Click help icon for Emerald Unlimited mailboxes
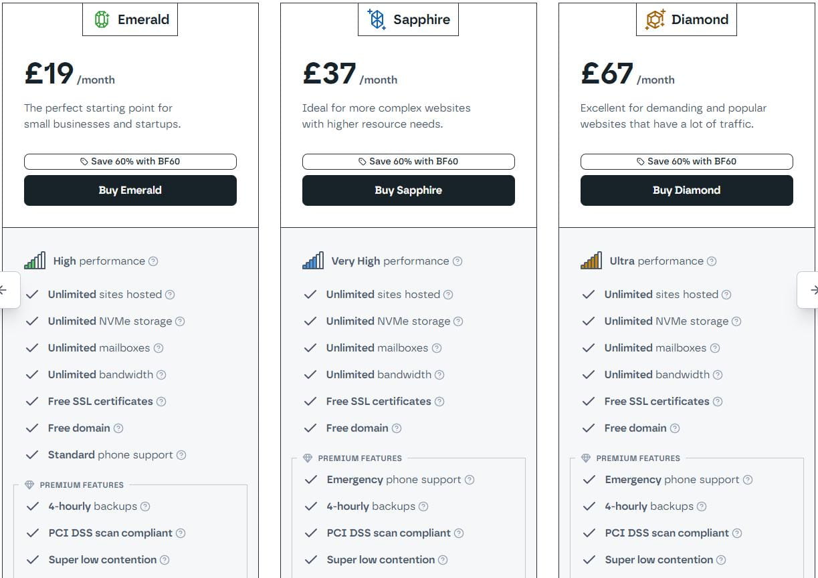The image size is (818, 578). click(x=159, y=348)
